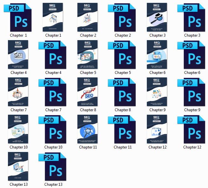Highlight the Chapter 11 Photoshop file icon

(x=123, y=129)
